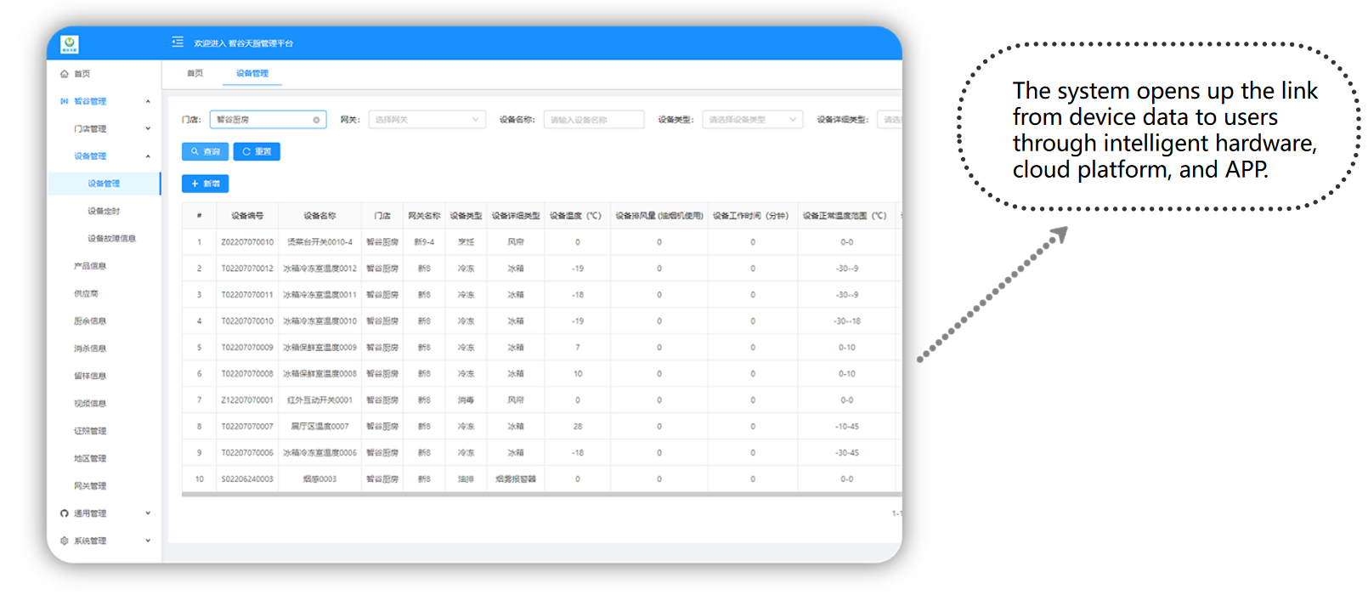The height and width of the screenshot is (595, 1368).
Task: Open the 设备类型 device type dropdown
Action: tap(752, 120)
